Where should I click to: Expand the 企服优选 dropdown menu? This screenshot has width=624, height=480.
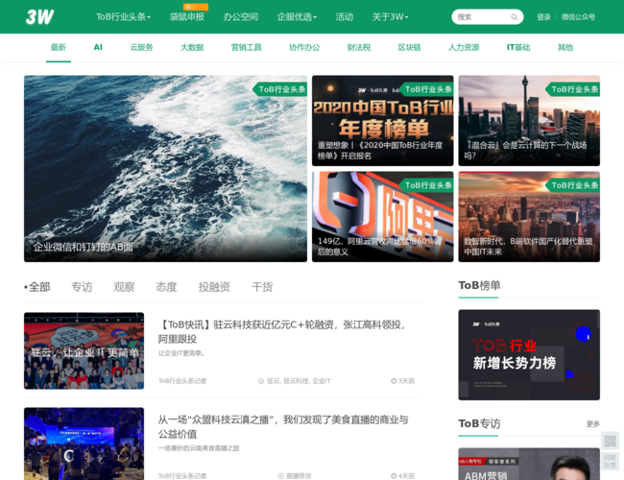coord(297,16)
